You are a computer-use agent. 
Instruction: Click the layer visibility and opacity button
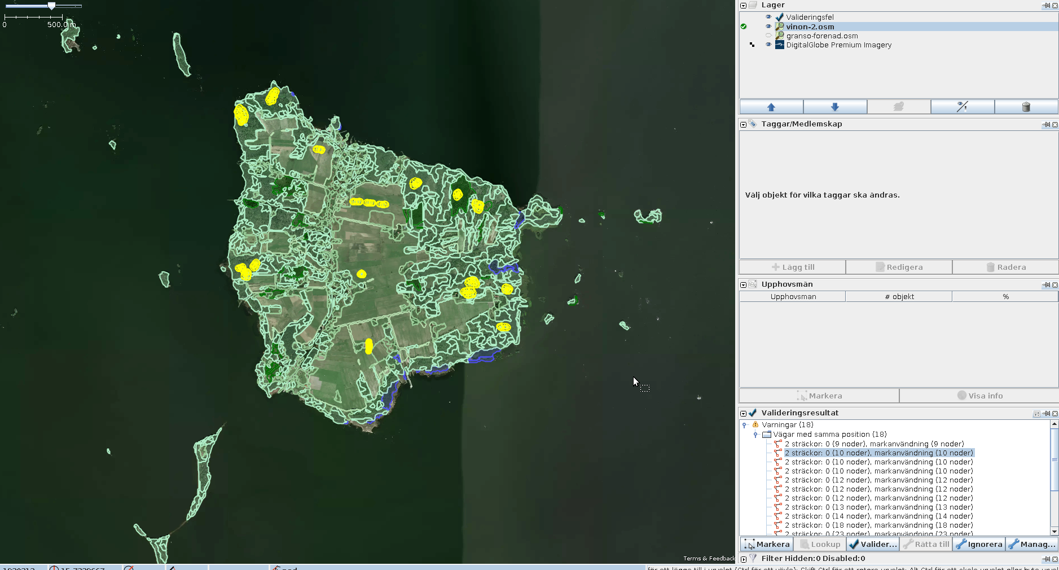pyautogui.click(x=962, y=107)
